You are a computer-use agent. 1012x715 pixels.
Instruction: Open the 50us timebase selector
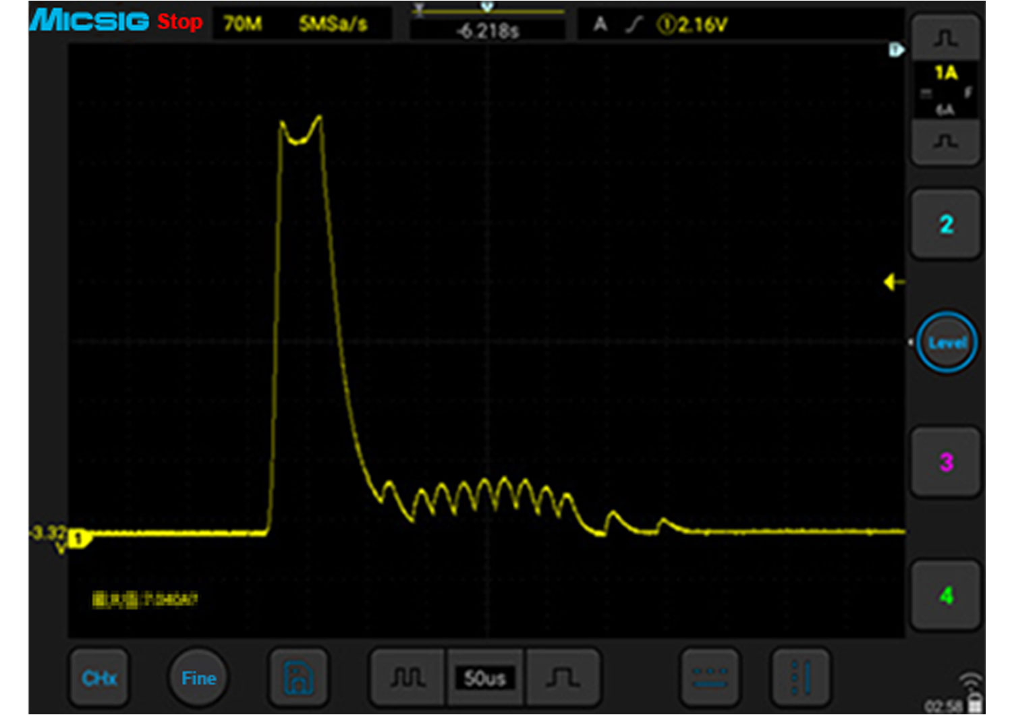pyautogui.click(x=484, y=677)
